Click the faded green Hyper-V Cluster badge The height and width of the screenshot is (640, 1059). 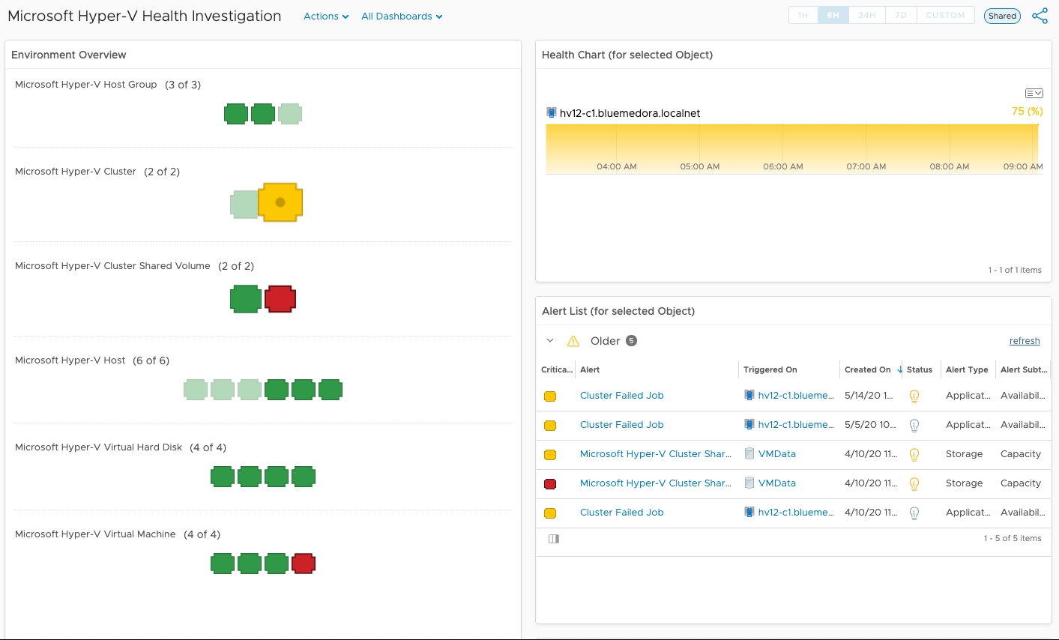[244, 205]
